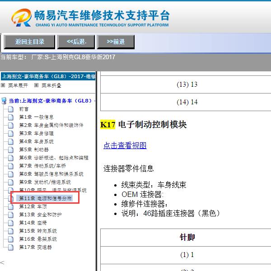Click the page icon beside 第2章
271x271 pixels.
11,125
